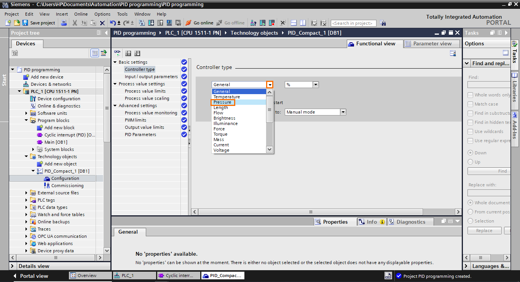Expand the Program blocks tree node

(27, 120)
